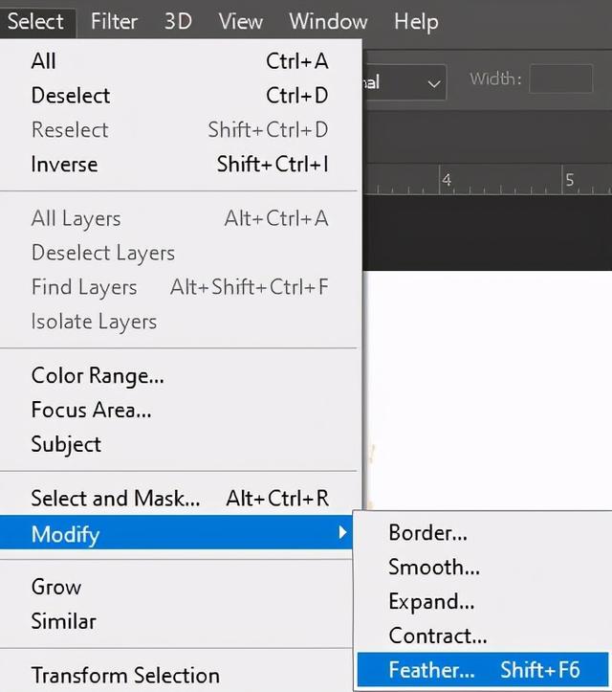Choose Smooth from the Modify submenu
Viewport: 612px width, 692px height.
tap(482, 568)
